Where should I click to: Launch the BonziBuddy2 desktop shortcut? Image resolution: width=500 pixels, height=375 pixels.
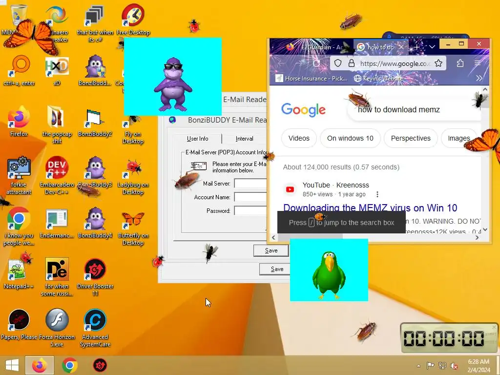click(x=95, y=122)
